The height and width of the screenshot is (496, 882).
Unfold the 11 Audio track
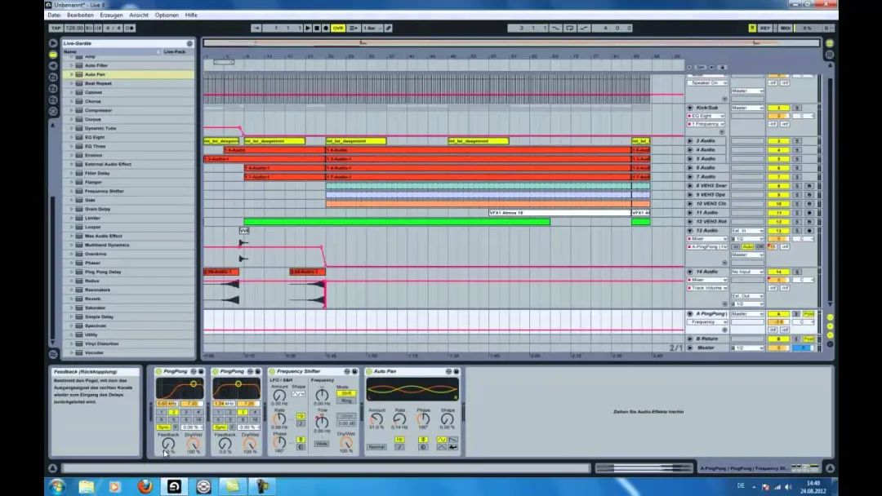[690, 213]
